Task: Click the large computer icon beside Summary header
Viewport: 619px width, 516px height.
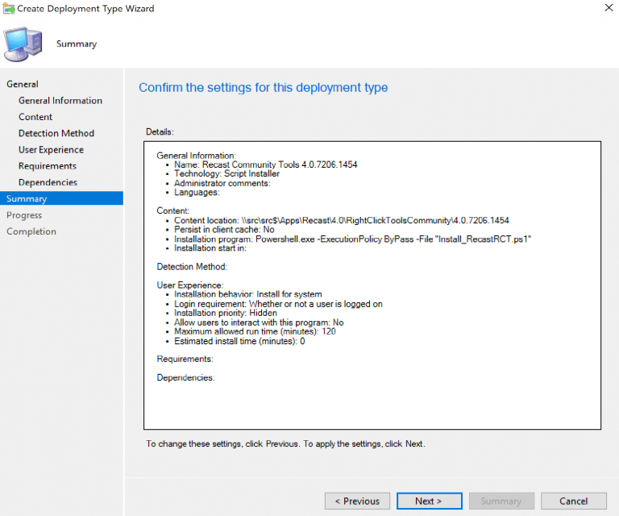Action: [24, 44]
